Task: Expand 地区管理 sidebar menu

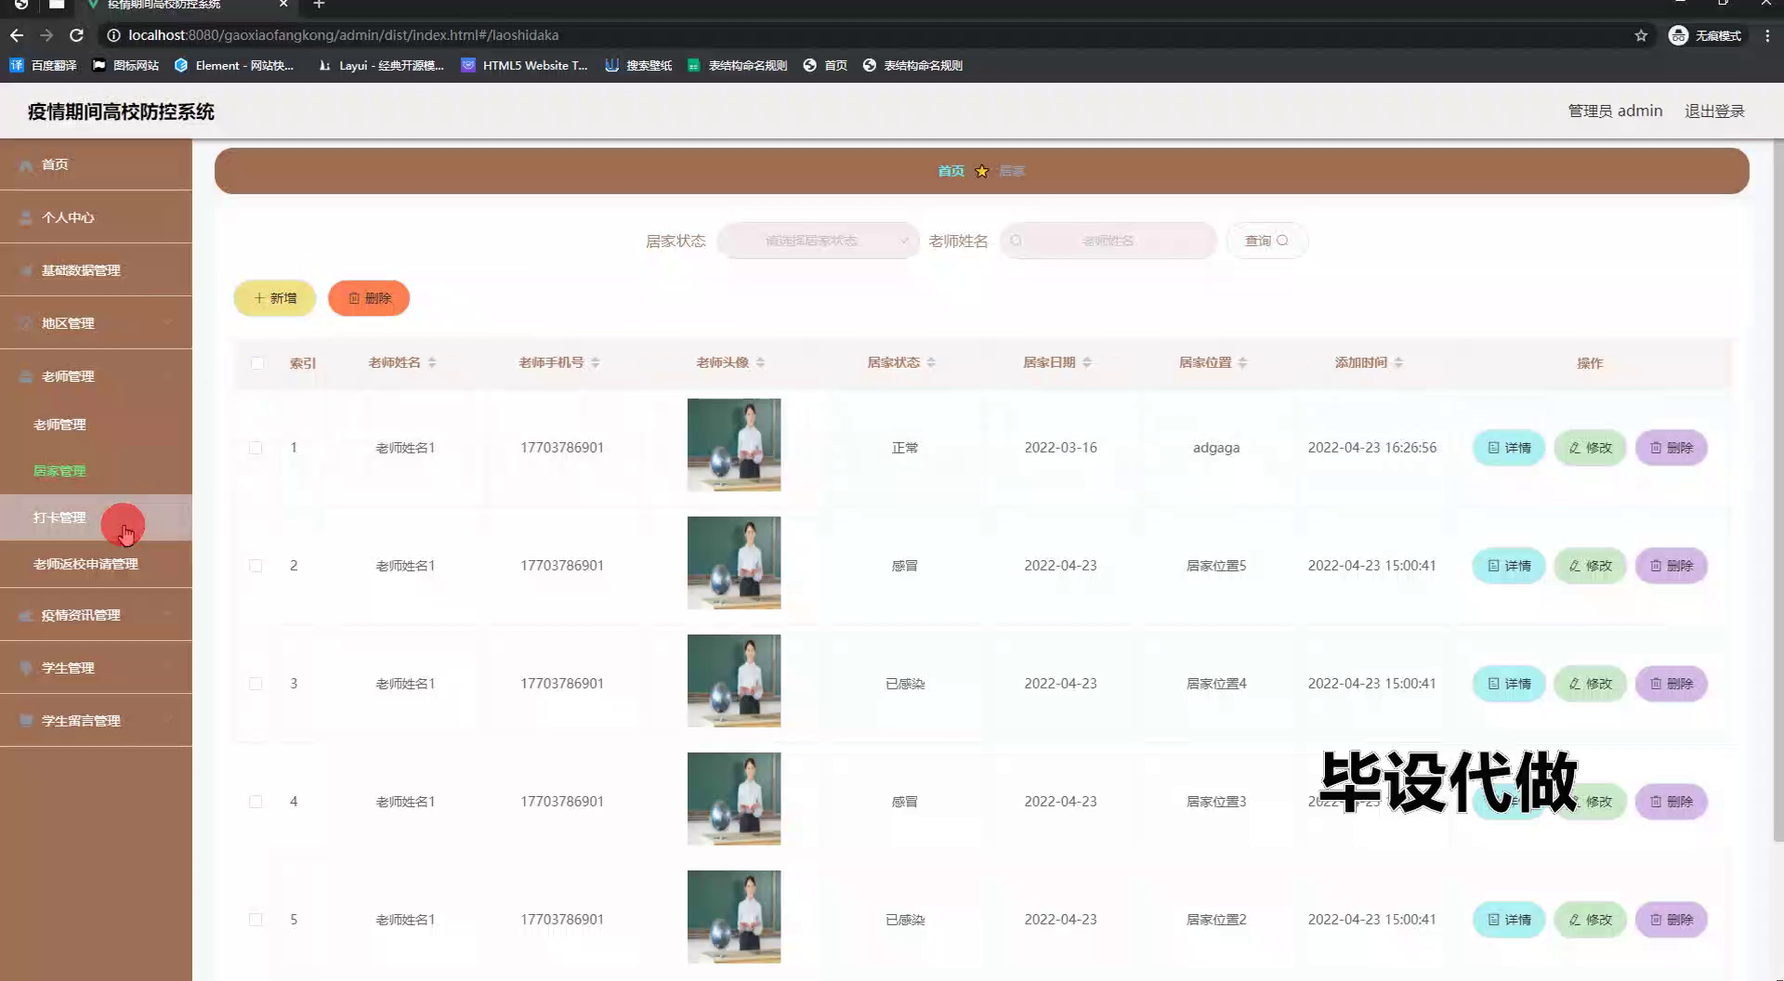Action: coord(96,323)
